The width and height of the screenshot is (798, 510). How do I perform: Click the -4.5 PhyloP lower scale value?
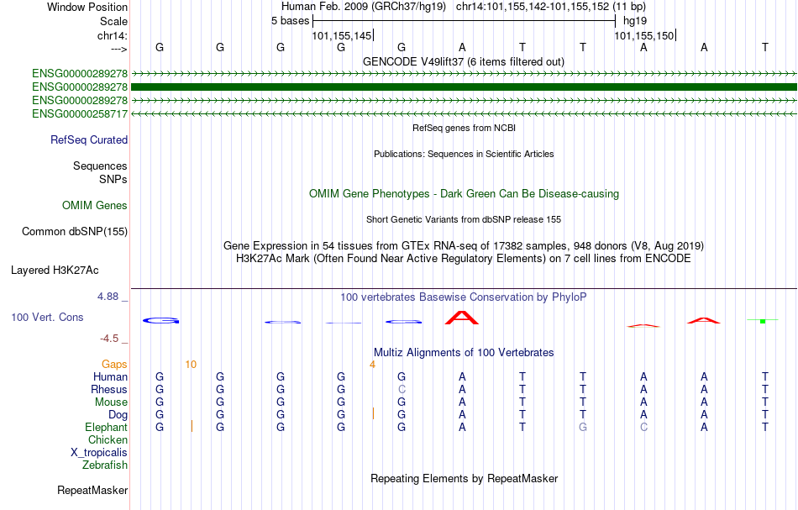[109, 339]
